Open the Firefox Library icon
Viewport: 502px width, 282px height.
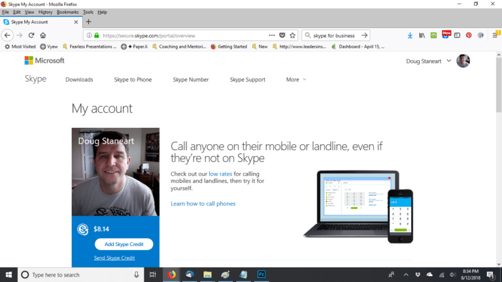(x=422, y=35)
